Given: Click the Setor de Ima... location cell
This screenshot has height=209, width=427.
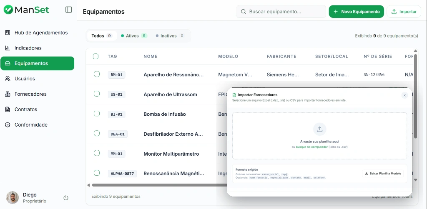Looking at the screenshot, I should pyautogui.click(x=332, y=75).
